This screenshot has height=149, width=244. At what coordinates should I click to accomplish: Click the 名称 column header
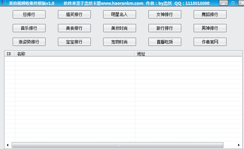75,54
